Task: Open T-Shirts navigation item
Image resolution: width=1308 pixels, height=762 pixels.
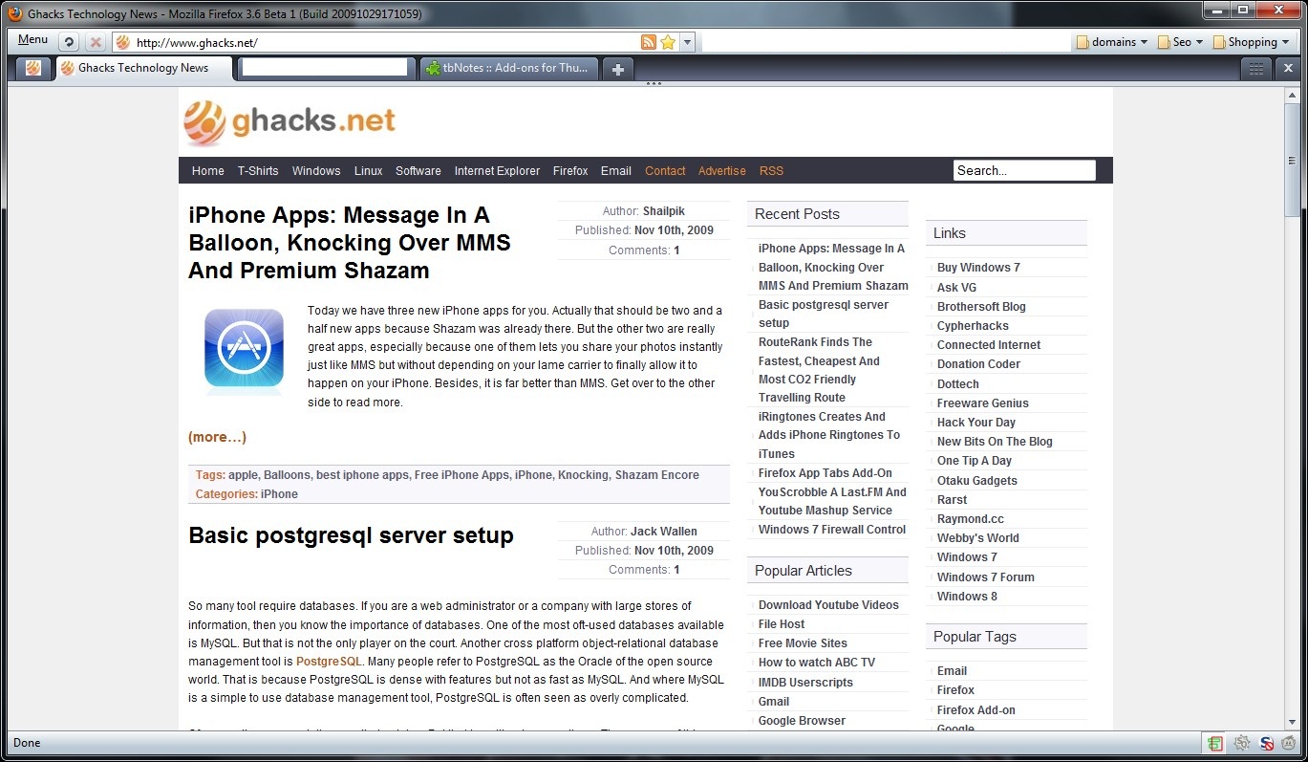Action: 258,171
